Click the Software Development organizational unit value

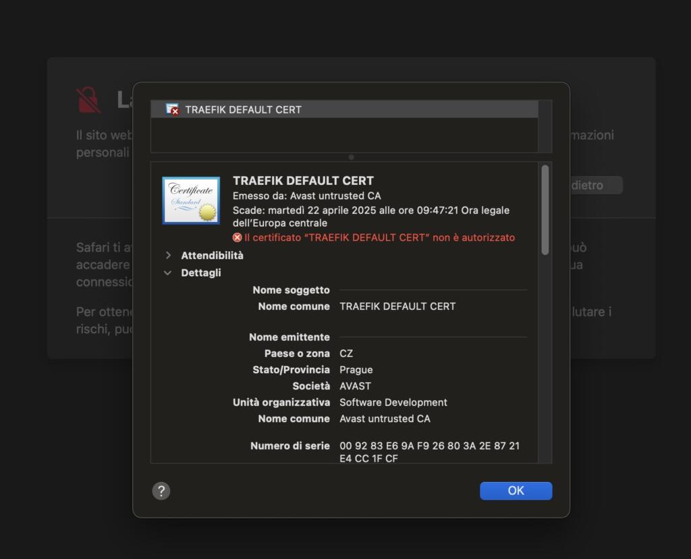click(x=393, y=402)
